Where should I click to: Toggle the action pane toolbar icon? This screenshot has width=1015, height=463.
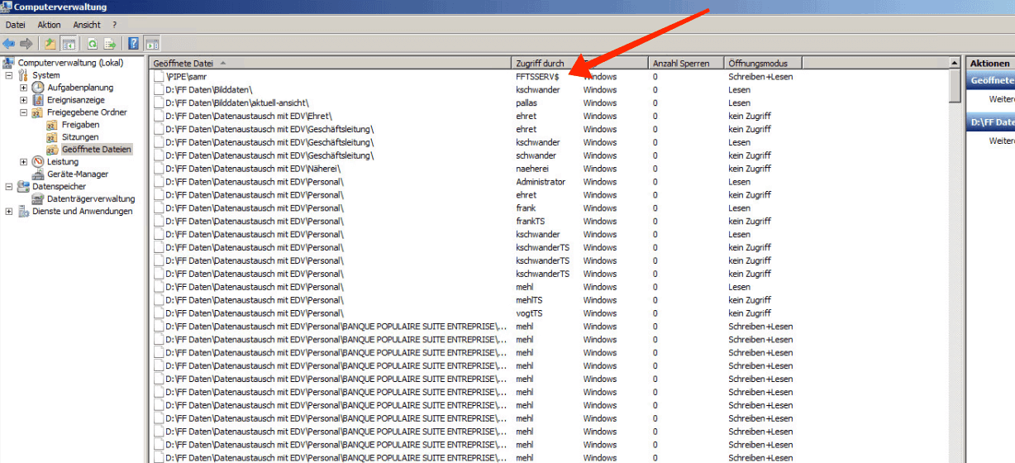152,44
